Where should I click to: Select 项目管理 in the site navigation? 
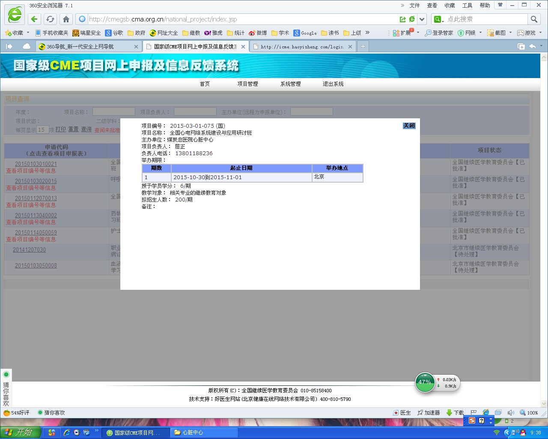[247, 84]
